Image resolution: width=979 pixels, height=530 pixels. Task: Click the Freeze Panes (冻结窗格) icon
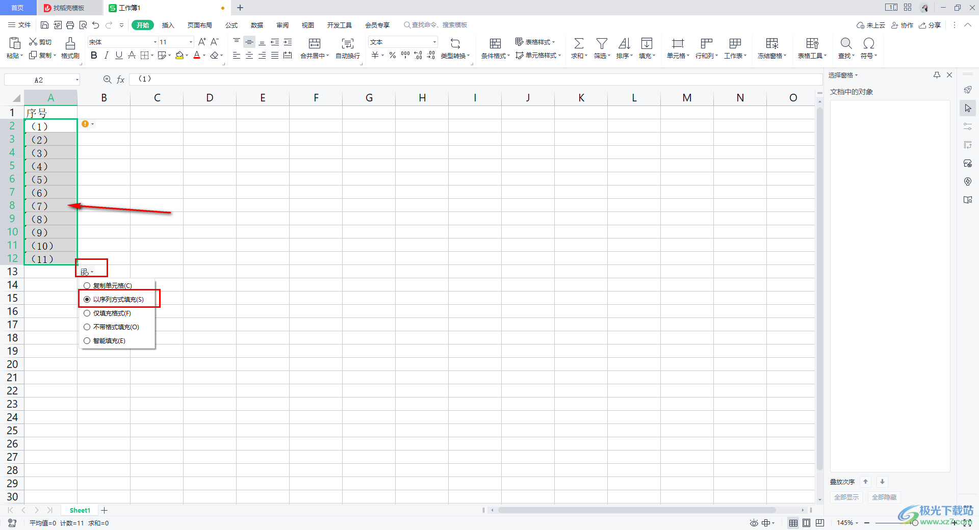(772, 43)
